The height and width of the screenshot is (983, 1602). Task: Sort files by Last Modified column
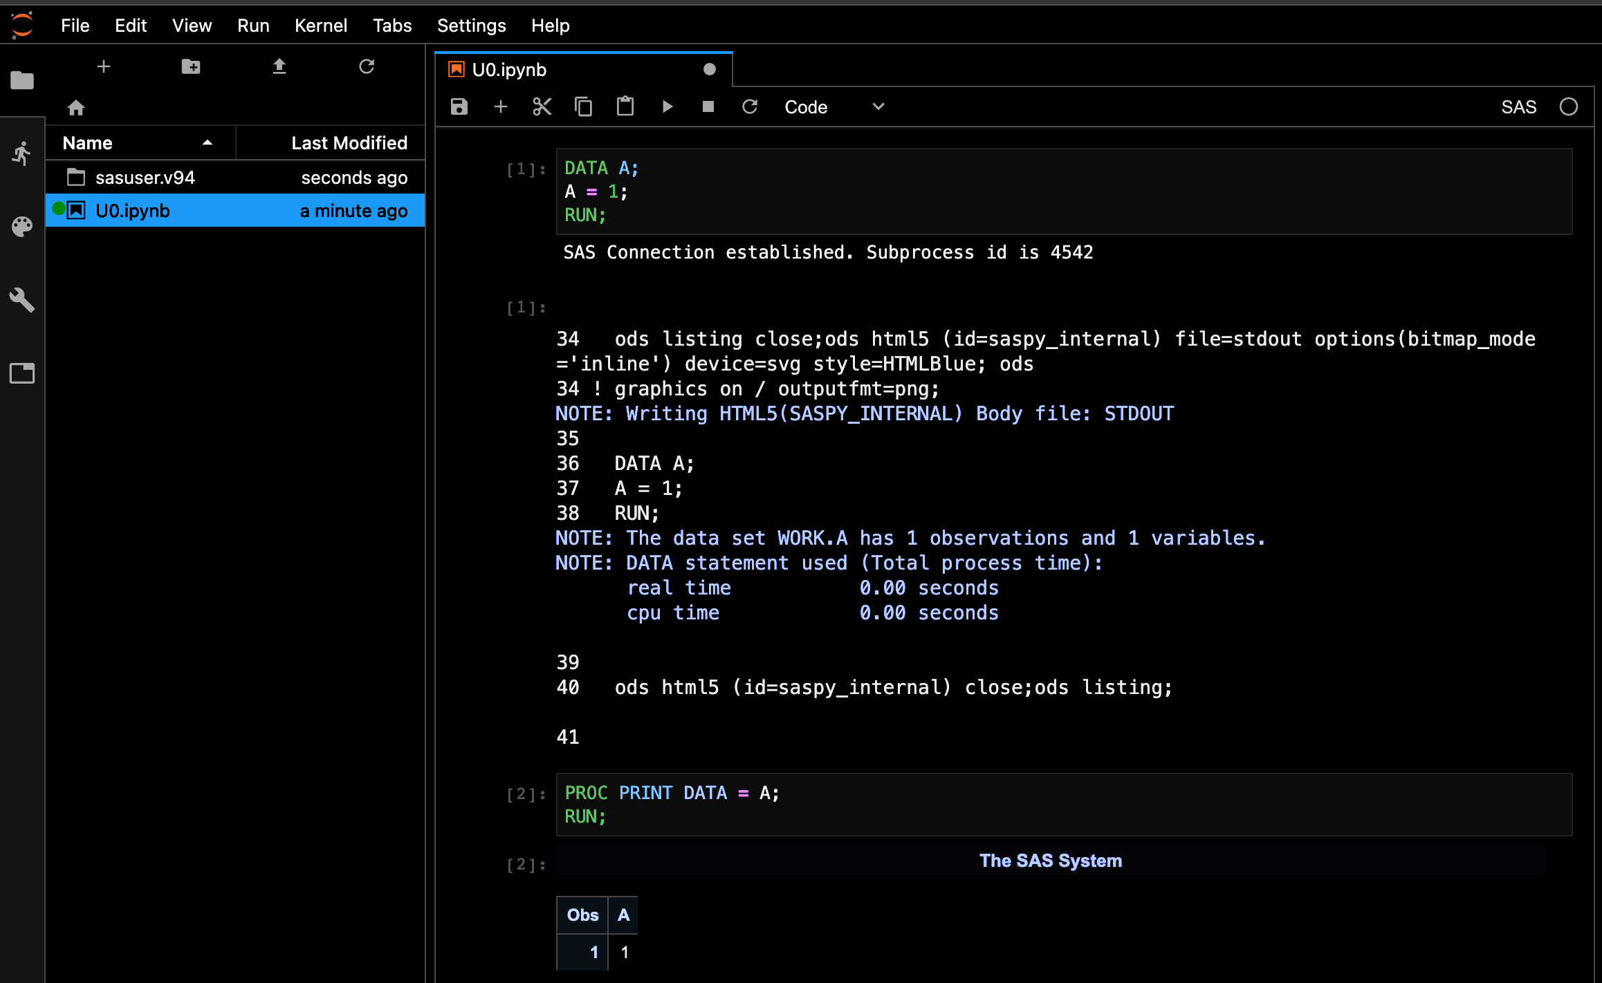[349, 143]
